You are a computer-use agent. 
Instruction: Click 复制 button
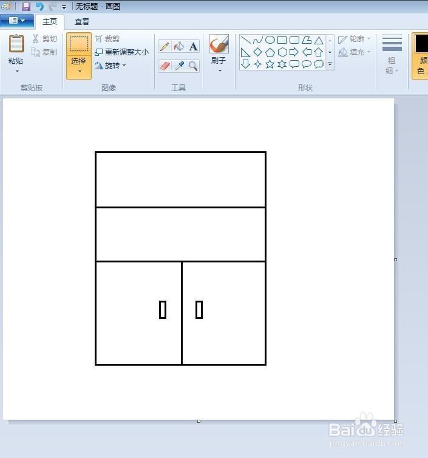[44, 52]
